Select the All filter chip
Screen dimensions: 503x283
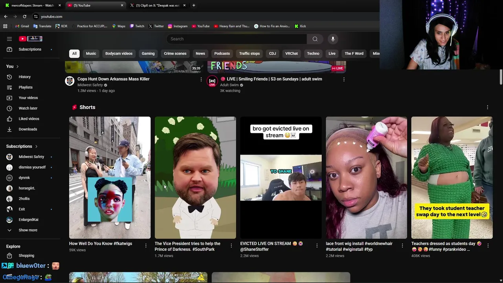pos(74,53)
